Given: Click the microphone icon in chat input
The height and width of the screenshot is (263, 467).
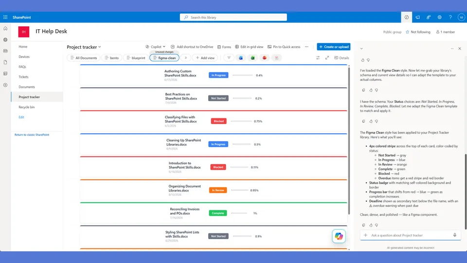Looking at the screenshot, I should pyautogui.click(x=455, y=235).
